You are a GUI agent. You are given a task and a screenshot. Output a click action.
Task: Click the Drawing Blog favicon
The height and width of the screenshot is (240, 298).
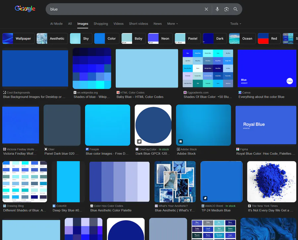pyautogui.click(x=5, y=206)
